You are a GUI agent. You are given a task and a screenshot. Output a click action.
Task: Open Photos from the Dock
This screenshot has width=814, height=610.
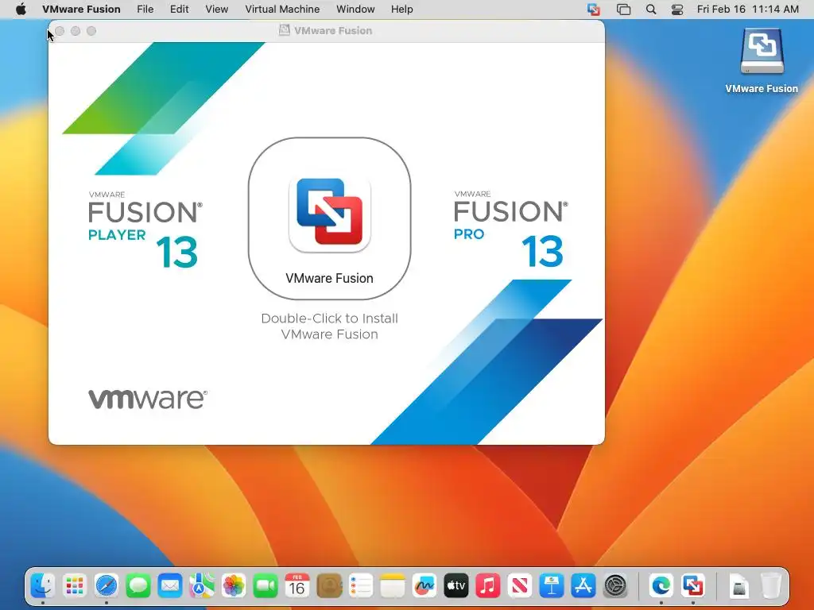coord(234,586)
